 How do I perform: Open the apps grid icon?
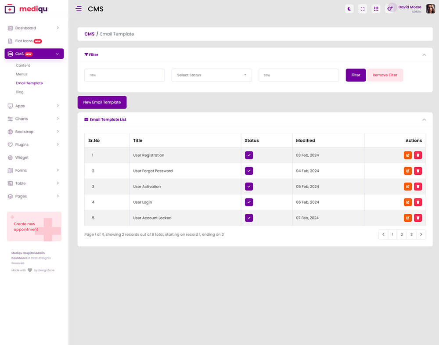point(376,9)
